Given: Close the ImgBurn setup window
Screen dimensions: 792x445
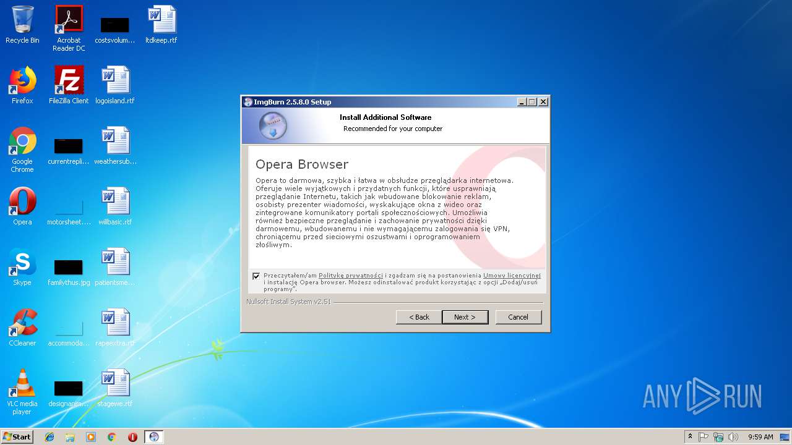Looking at the screenshot, I should 543,102.
